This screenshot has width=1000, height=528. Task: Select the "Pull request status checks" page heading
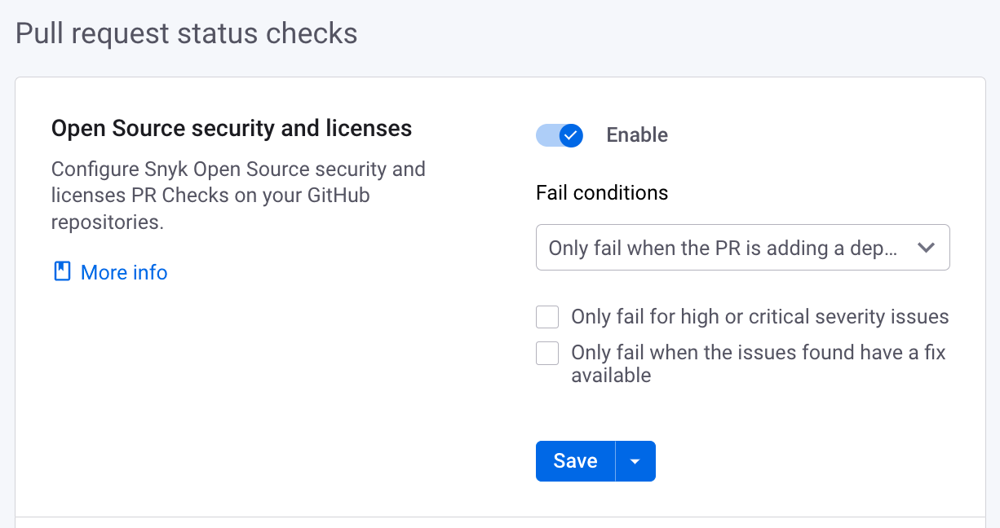(185, 33)
